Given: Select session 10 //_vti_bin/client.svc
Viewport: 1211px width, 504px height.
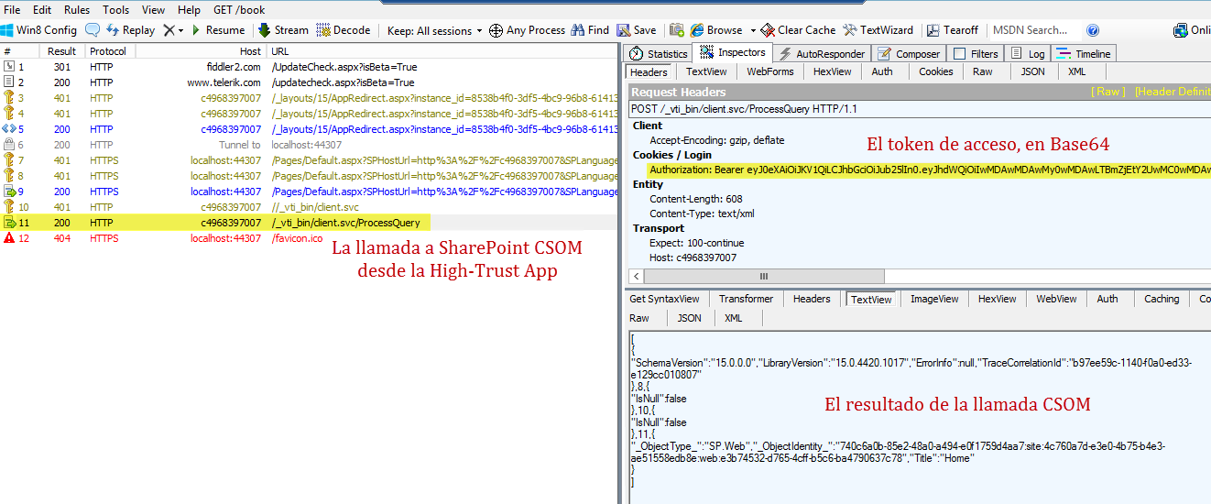Looking at the screenshot, I should [x=309, y=207].
